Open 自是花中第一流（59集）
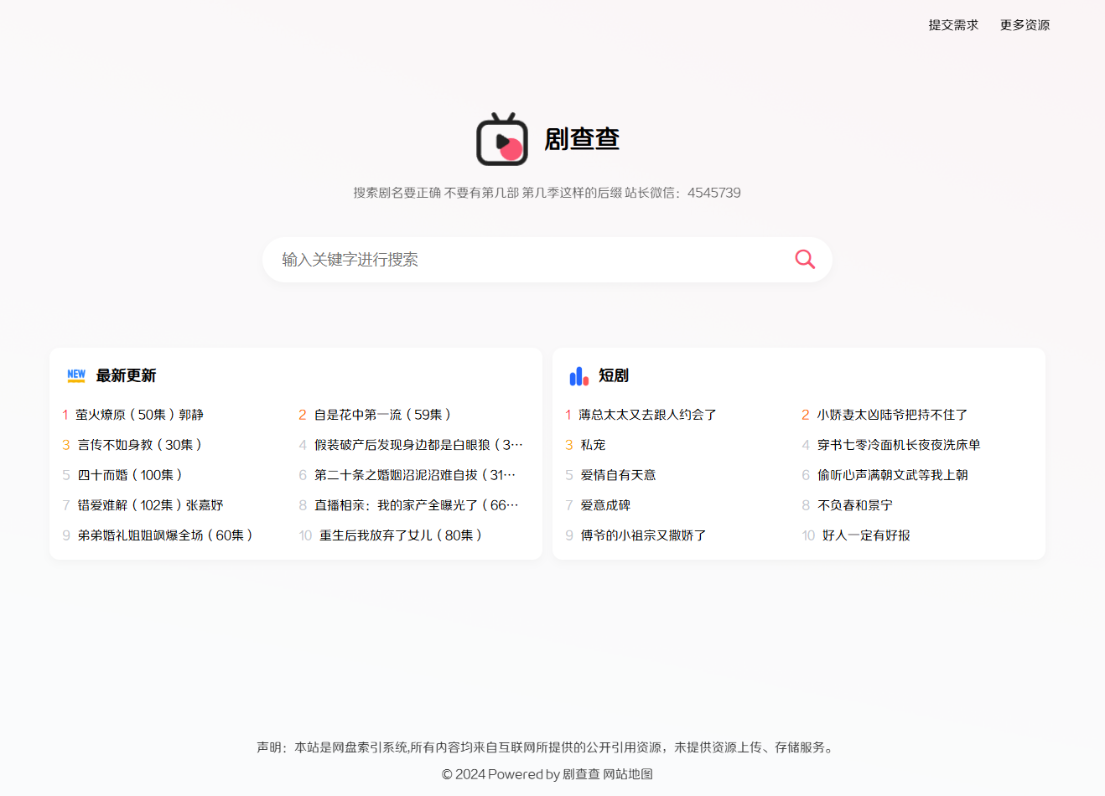1105x796 pixels. point(385,415)
